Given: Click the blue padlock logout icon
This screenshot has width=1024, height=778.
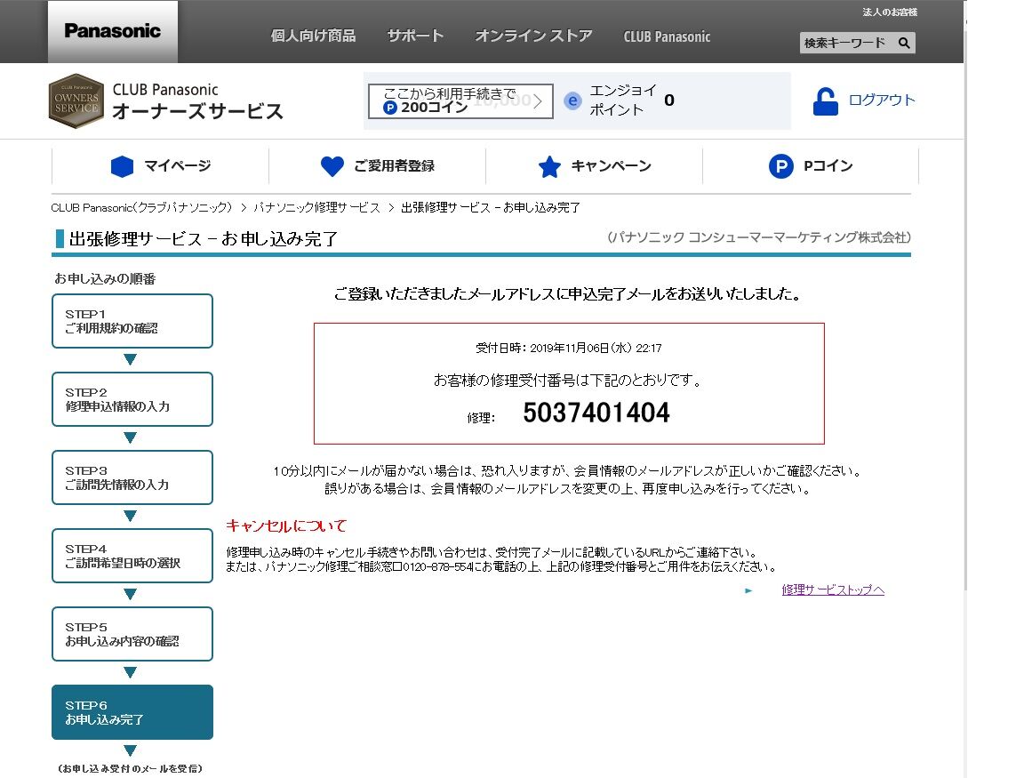Looking at the screenshot, I should click(x=826, y=101).
